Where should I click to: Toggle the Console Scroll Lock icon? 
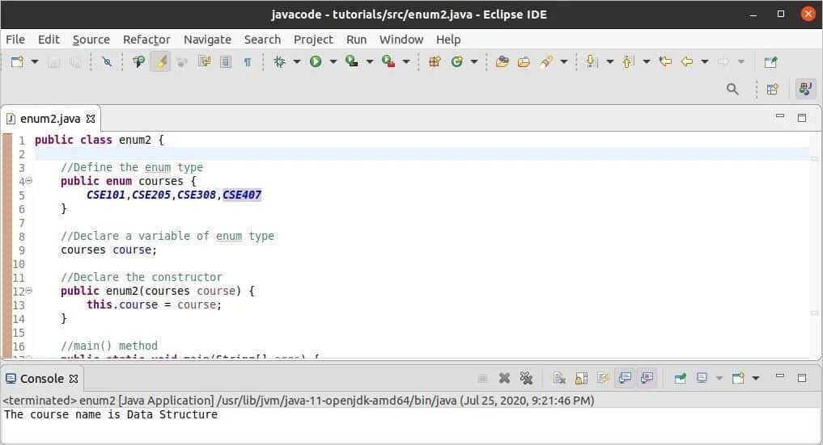pyautogui.click(x=581, y=378)
